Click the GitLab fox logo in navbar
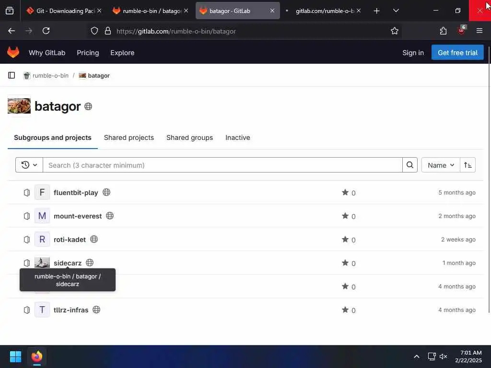The height and width of the screenshot is (368, 491). 13,53
